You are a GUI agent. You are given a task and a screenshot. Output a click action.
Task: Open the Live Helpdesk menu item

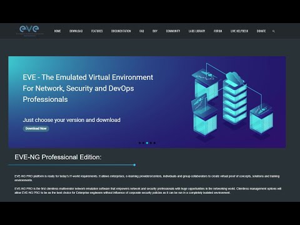(x=239, y=31)
